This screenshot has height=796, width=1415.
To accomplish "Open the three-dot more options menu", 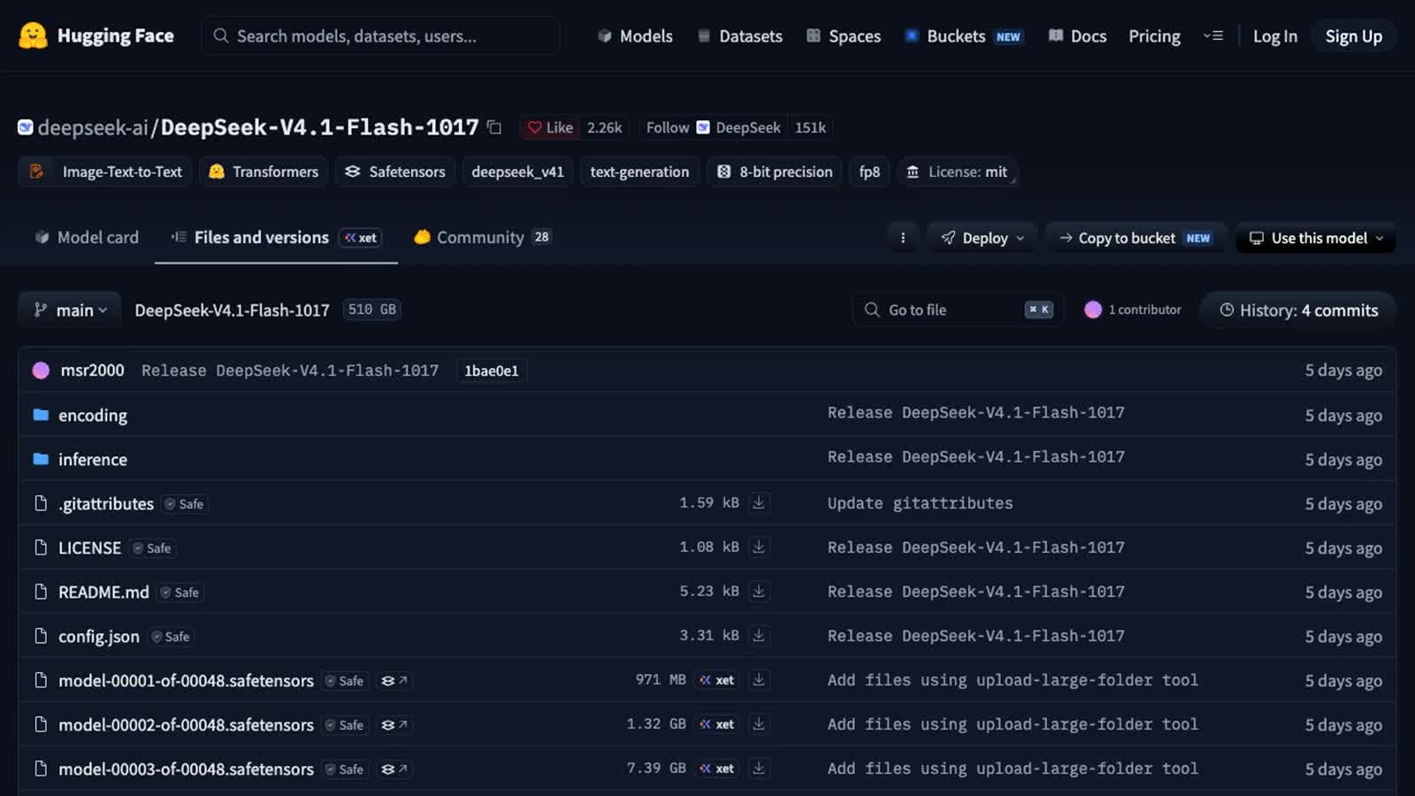I will coord(903,238).
